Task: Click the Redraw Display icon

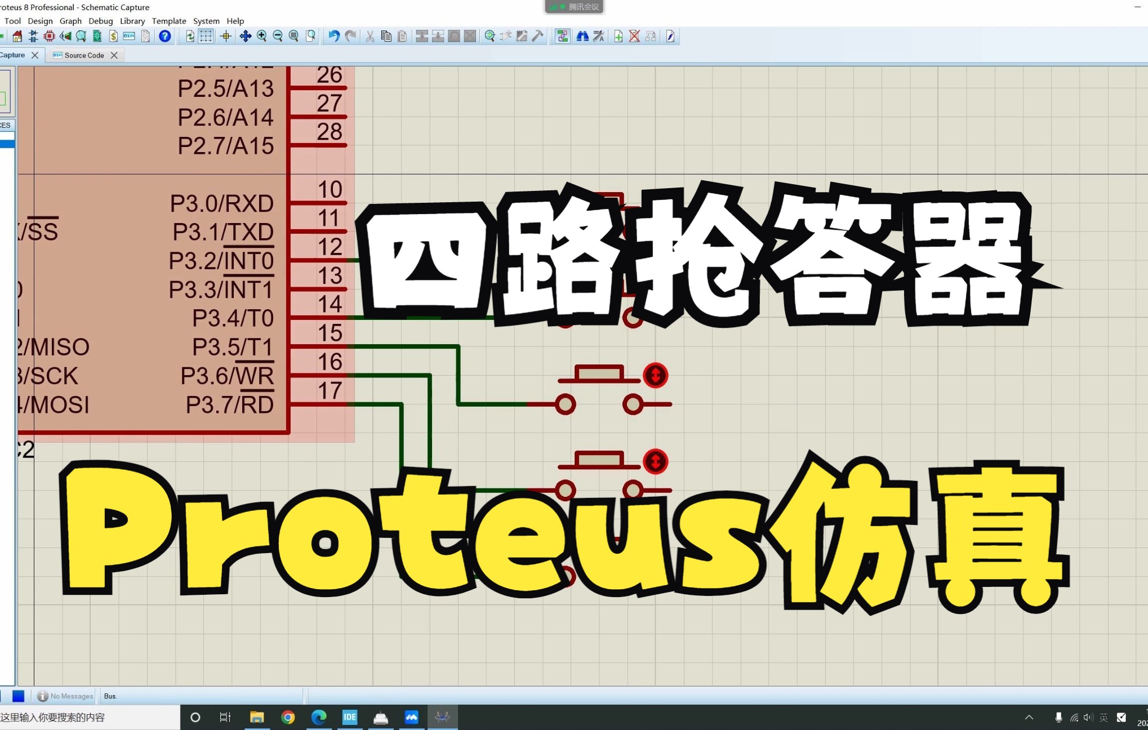Action: (x=190, y=37)
